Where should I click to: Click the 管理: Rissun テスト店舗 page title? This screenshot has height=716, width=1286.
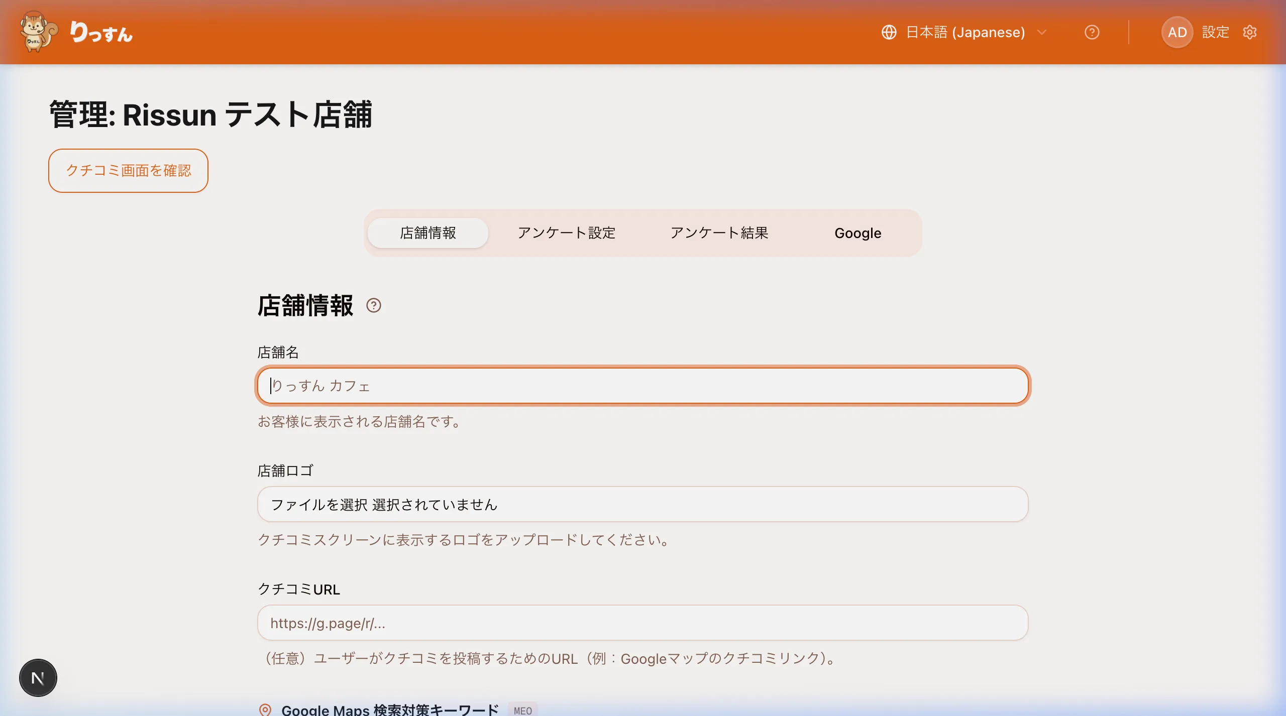point(210,114)
